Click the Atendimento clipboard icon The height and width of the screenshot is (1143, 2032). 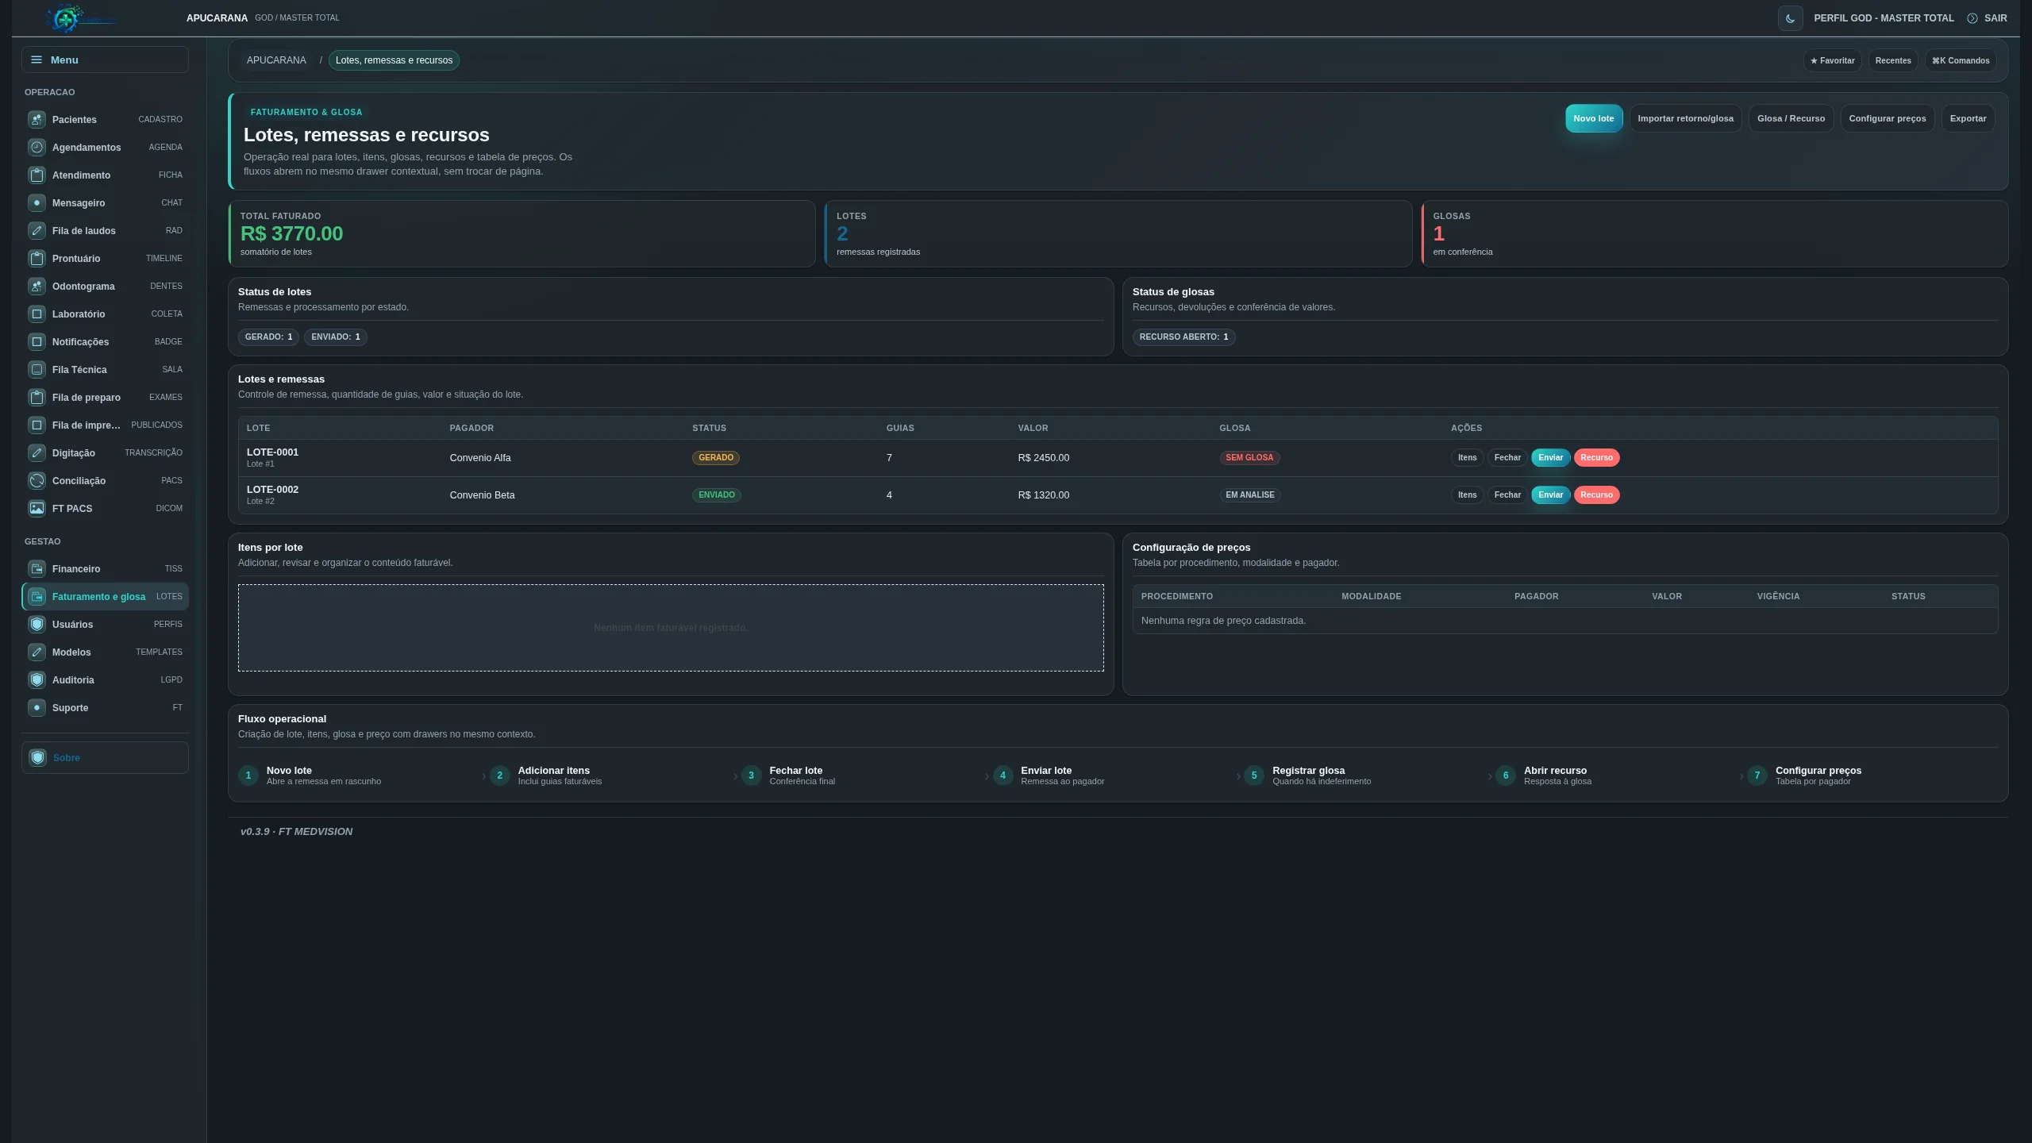point(37,175)
